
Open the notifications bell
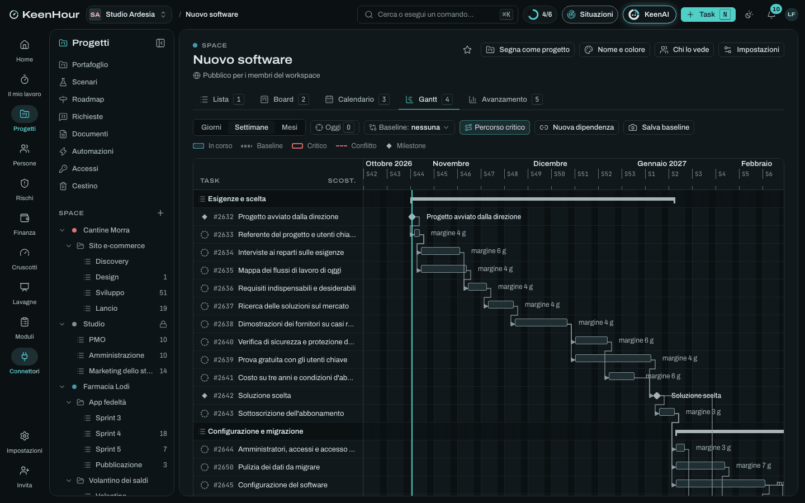tap(771, 15)
